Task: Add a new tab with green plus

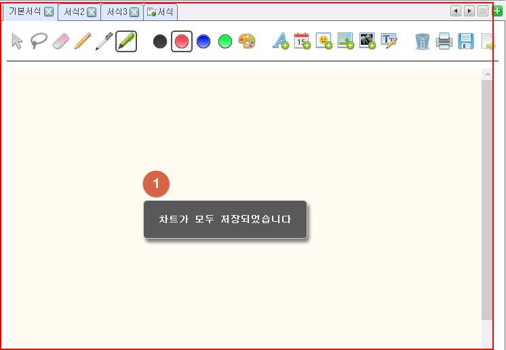Action: tap(497, 11)
